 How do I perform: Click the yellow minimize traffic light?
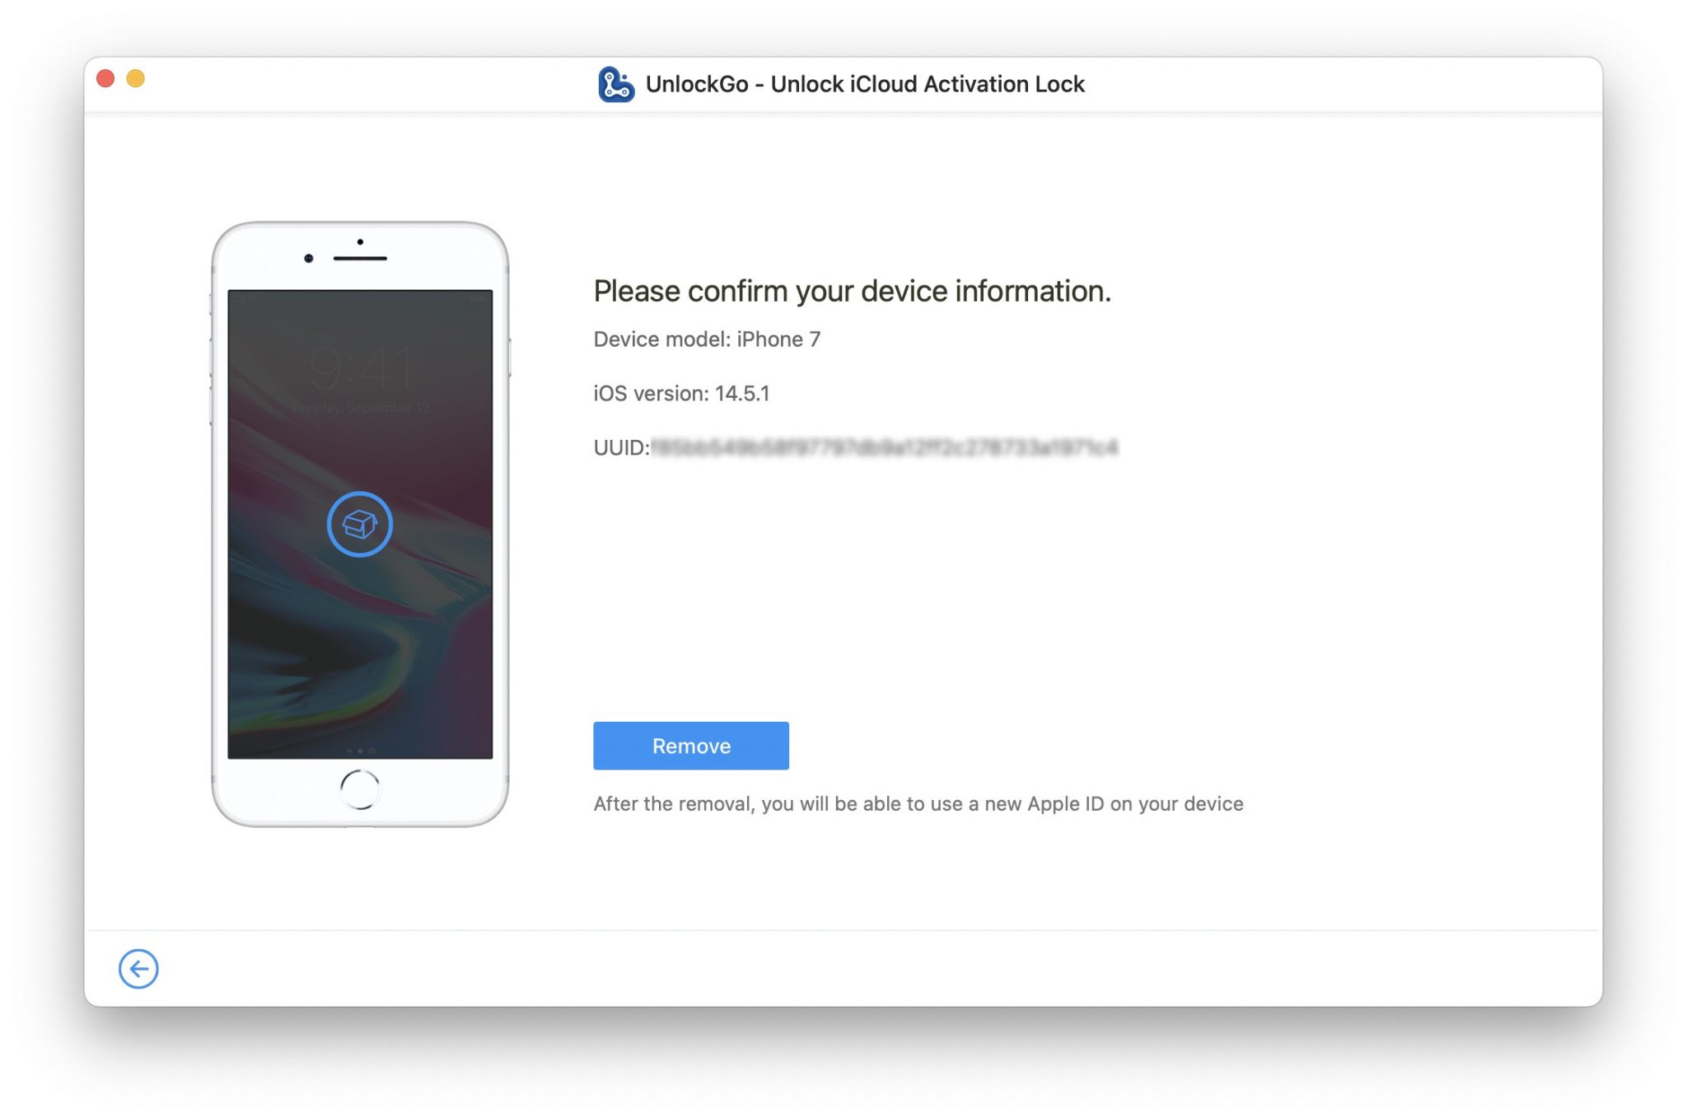[137, 78]
